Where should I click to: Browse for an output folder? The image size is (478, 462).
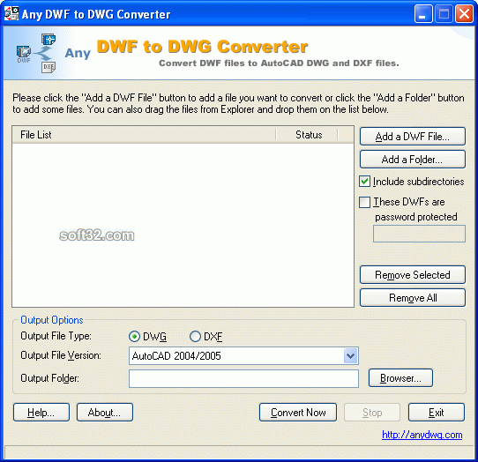400,378
